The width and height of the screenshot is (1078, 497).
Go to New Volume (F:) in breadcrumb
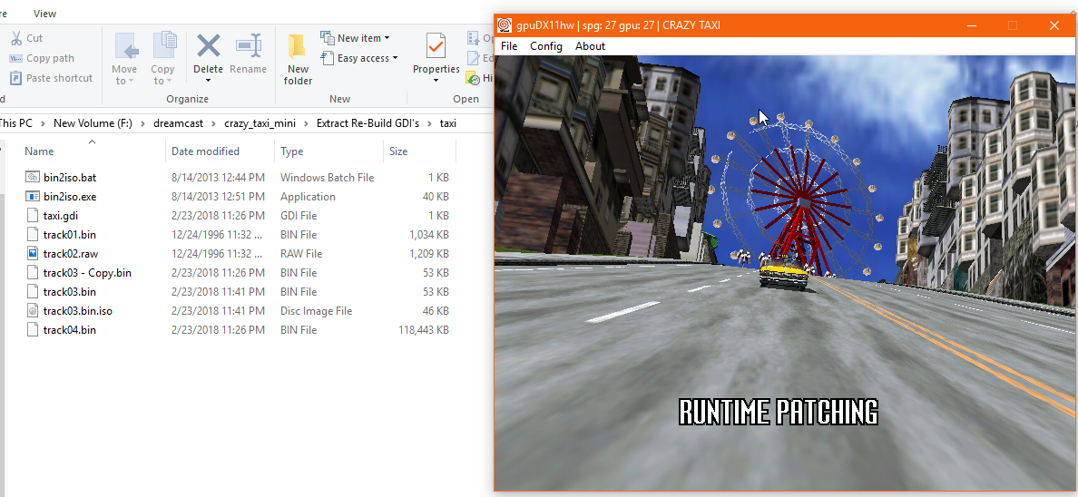[x=93, y=123]
